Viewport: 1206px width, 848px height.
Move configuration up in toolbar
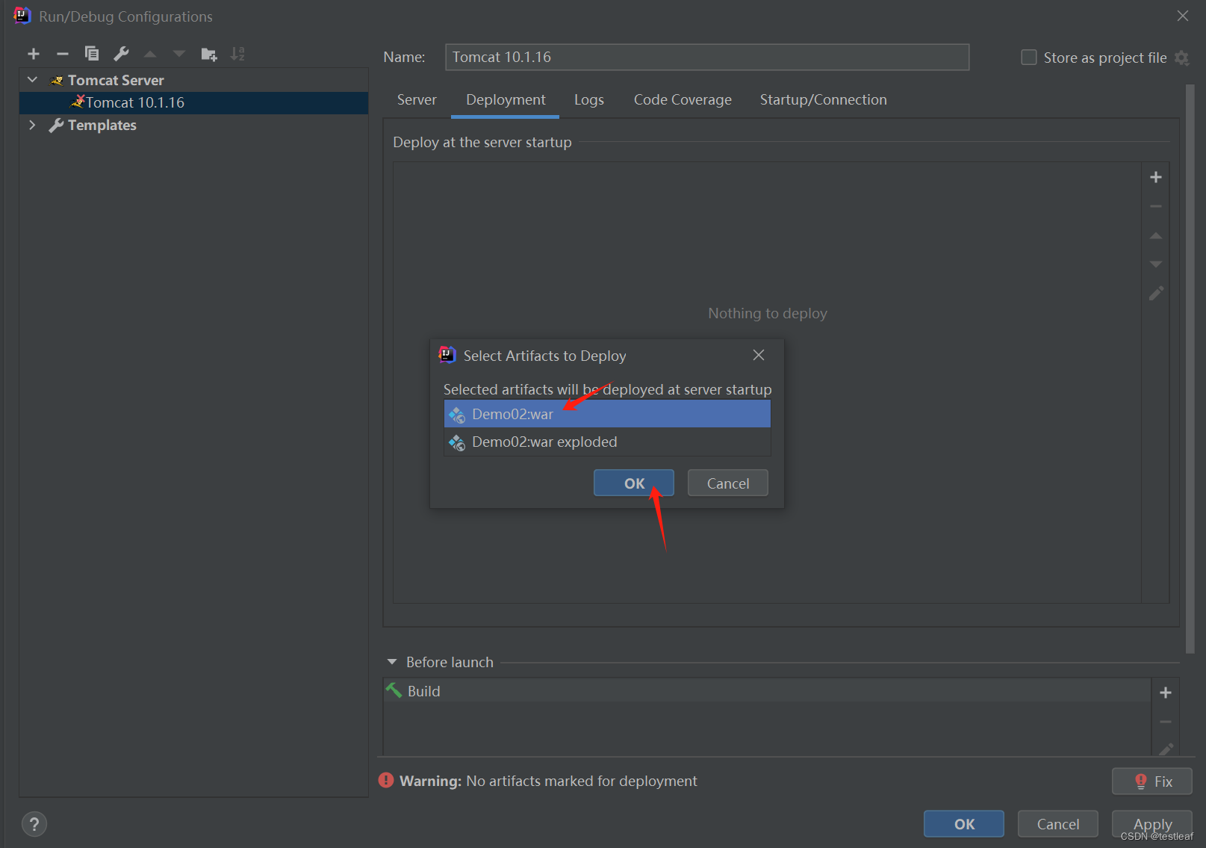tap(150, 54)
